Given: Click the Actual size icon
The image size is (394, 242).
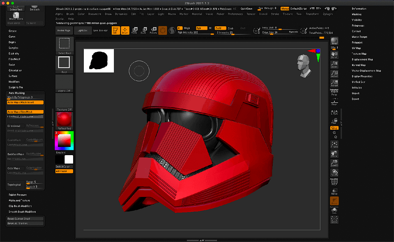Looking at the screenshot, I should 334,74.
